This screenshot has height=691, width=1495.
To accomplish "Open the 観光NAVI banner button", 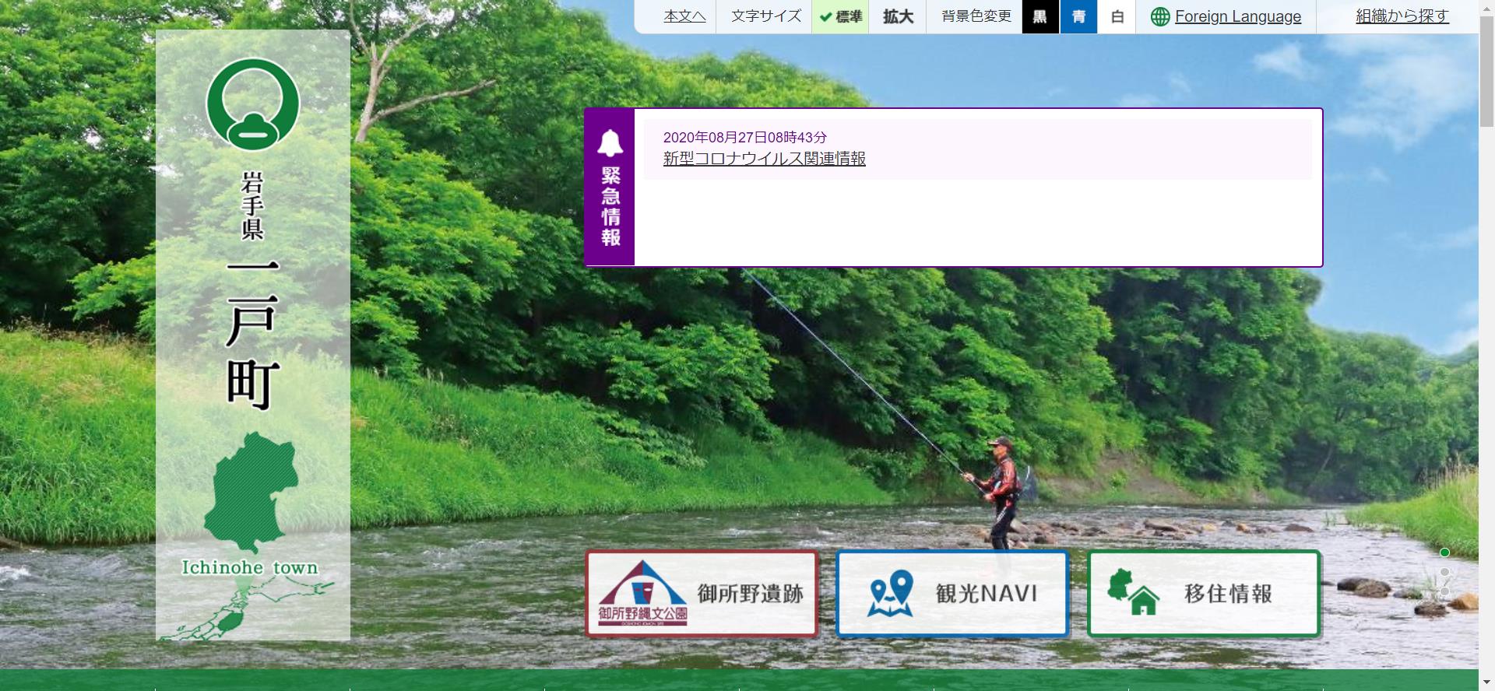I will 952,594.
